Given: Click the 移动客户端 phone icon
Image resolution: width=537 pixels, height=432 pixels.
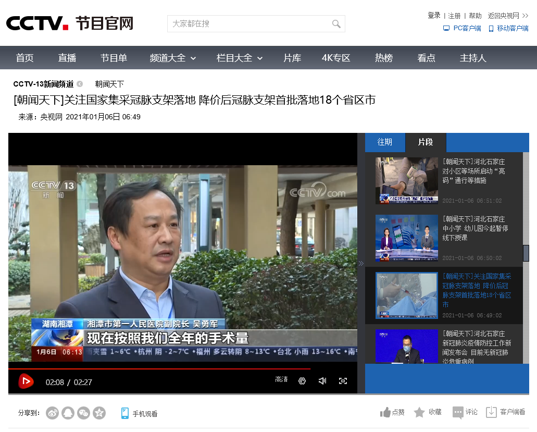Looking at the screenshot, I should (491, 29).
